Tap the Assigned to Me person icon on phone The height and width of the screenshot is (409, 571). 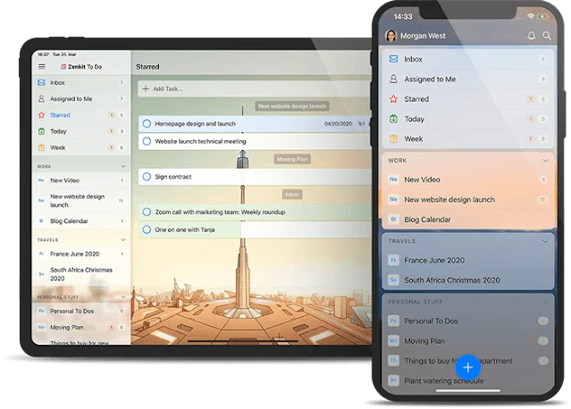394,79
